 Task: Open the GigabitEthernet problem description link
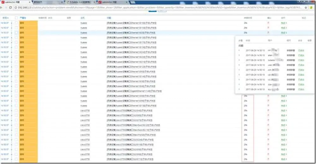[x=134, y=91]
